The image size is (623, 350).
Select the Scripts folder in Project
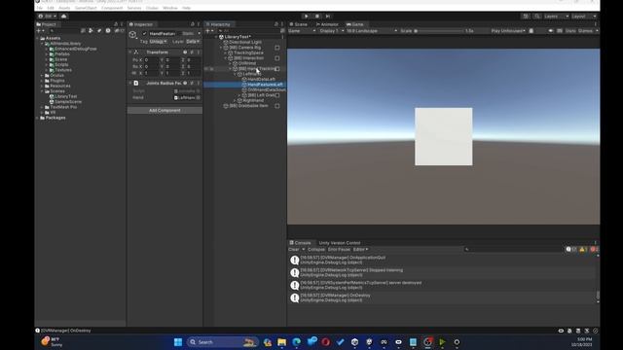pyautogui.click(x=61, y=65)
